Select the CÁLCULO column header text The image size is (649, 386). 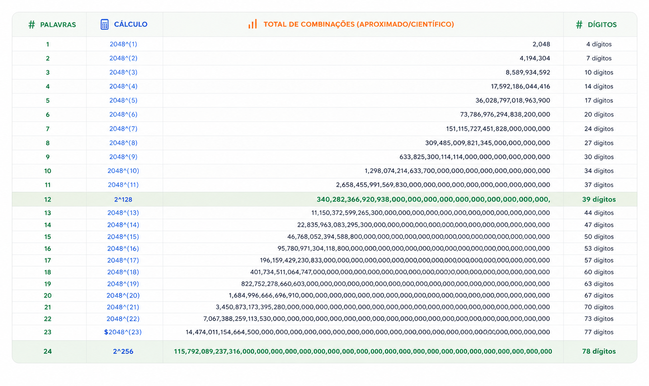pyautogui.click(x=131, y=24)
